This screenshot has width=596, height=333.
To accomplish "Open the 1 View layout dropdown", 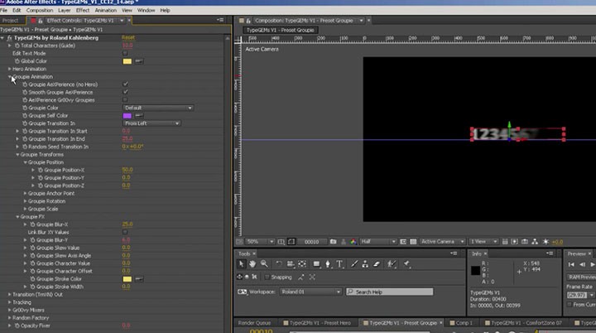I will click(x=483, y=242).
